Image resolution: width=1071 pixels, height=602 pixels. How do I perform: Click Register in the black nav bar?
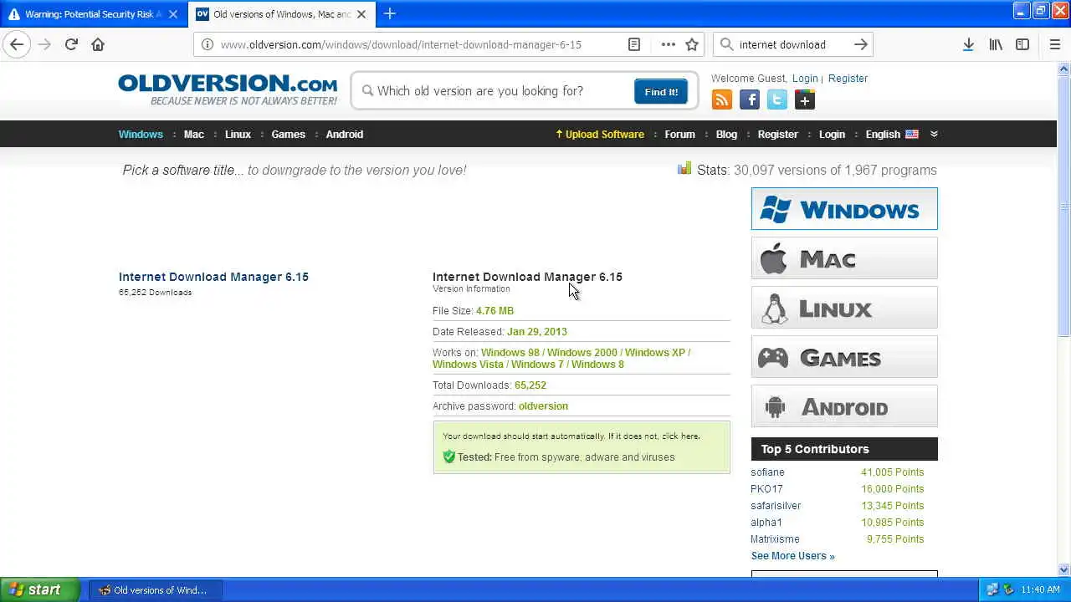[778, 134]
